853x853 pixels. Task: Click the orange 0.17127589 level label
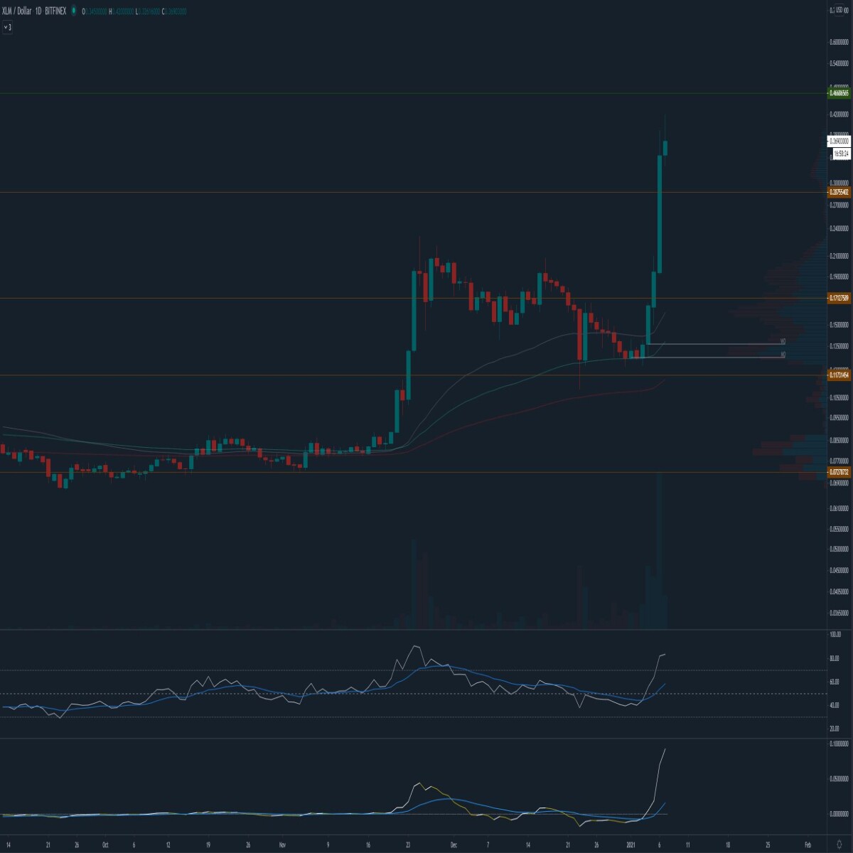click(839, 298)
